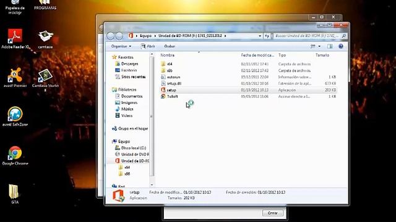Open Escritorio in navigation pane

coord(126,70)
